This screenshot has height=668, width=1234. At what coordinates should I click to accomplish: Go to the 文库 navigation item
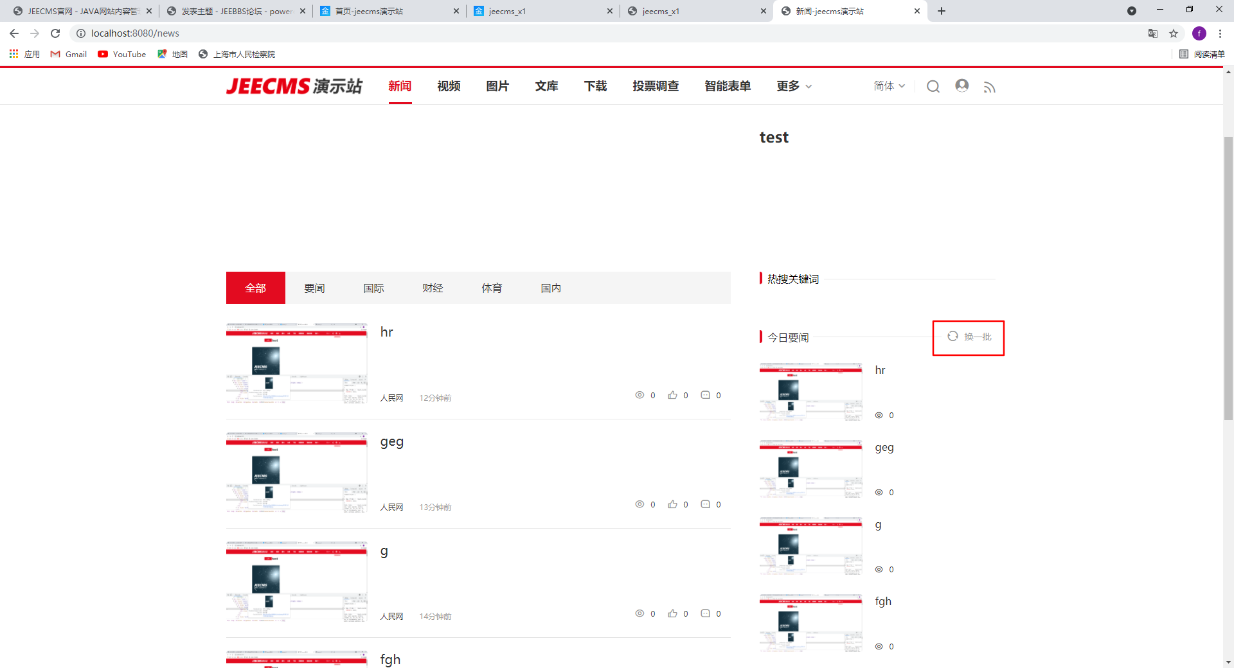click(546, 86)
